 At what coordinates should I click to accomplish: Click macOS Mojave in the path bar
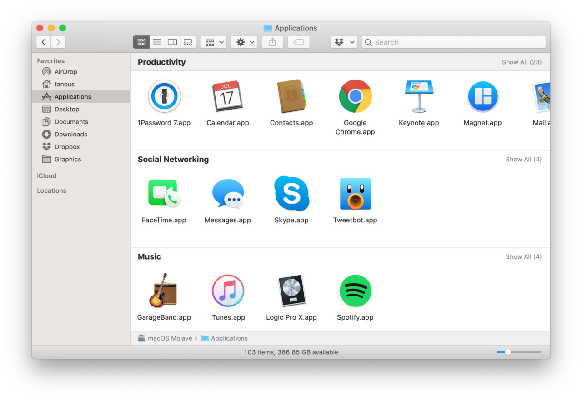pyautogui.click(x=165, y=338)
